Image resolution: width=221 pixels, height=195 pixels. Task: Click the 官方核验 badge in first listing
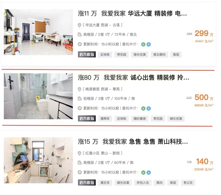[87, 54]
